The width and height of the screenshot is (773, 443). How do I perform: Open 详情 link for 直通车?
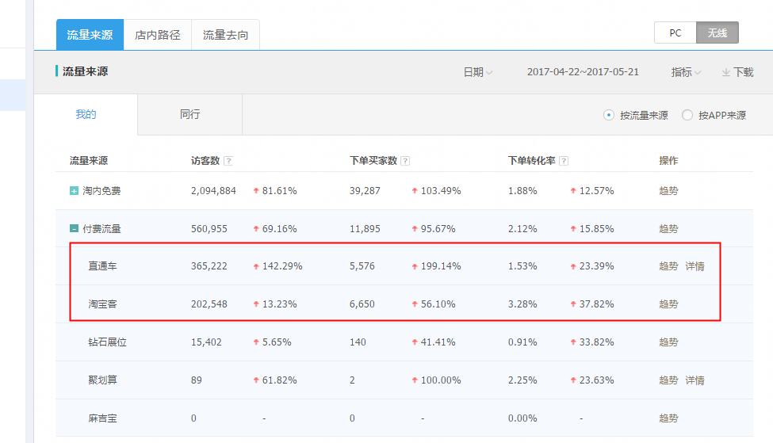[x=695, y=266]
